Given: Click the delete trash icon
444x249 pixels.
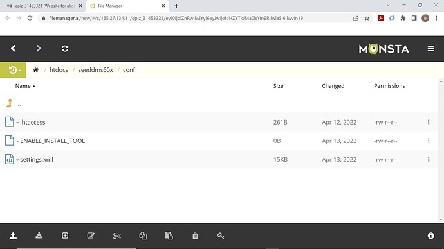Looking at the screenshot, I should pyautogui.click(x=195, y=236).
